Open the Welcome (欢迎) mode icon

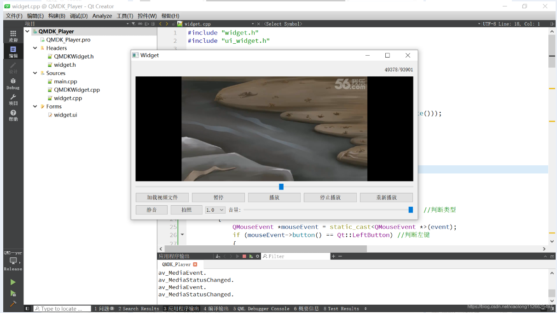(13, 35)
